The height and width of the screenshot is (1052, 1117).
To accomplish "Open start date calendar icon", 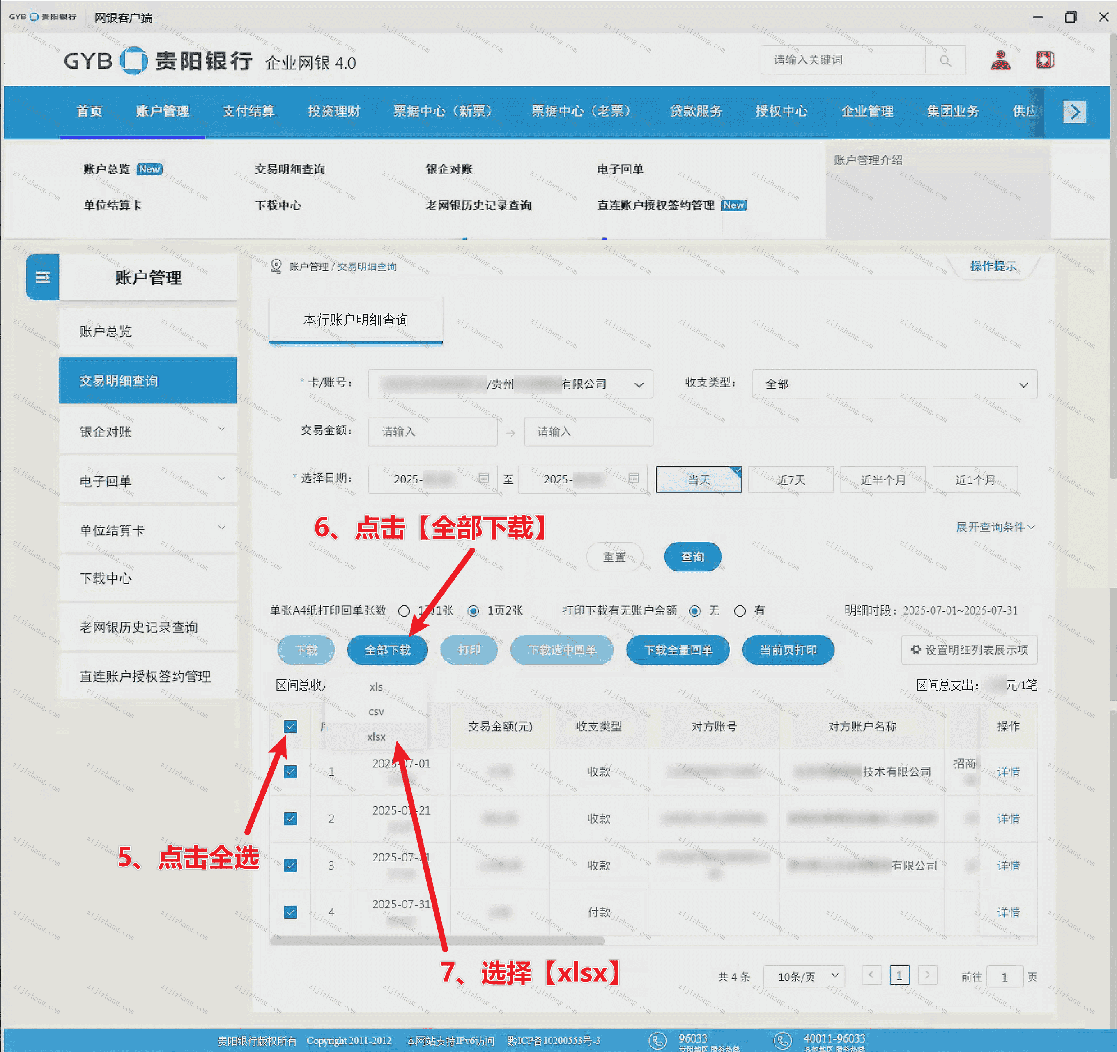I will (483, 478).
